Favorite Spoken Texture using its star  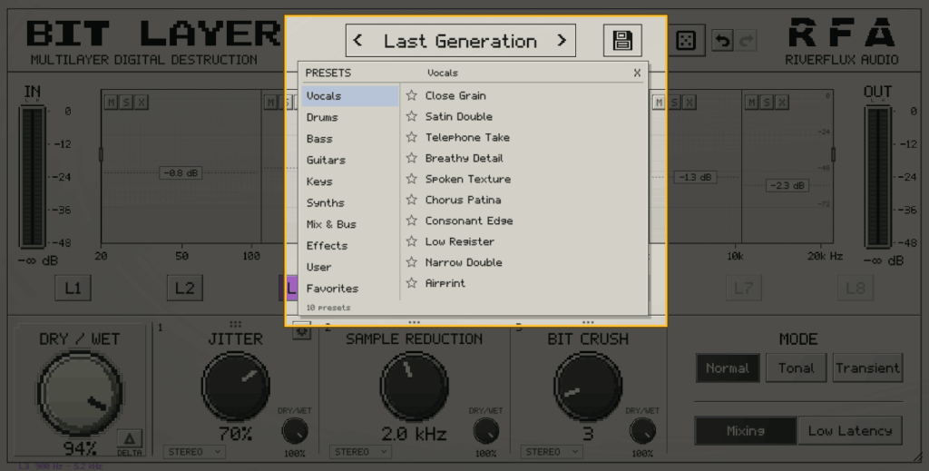(x=412, y=179)
